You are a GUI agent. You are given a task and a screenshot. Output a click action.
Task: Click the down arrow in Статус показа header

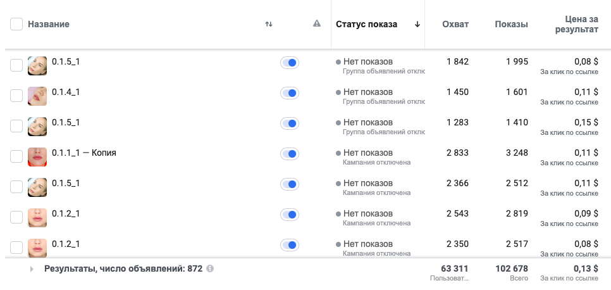pos(417,24)
